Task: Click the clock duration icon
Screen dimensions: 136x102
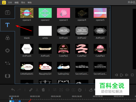Action: pyautogui.click(x=80, y=90)
